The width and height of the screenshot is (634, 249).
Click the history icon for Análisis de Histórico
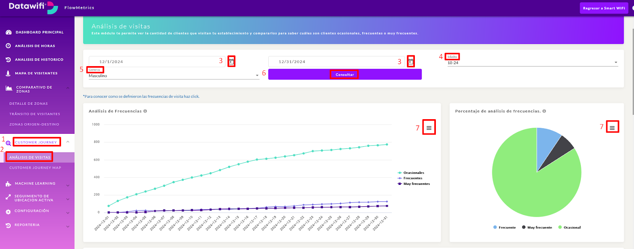[8, 59]
